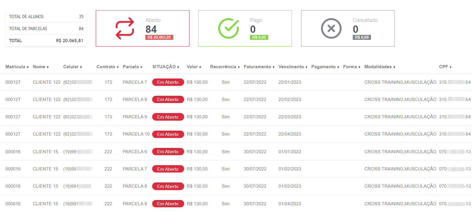Image resolution: width=472 pixels, height=212 pixels.
Task: Sort the table by Nome column
Action: (x=41, y=67)
